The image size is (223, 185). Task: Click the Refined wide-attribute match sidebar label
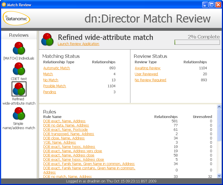click(x=19, y=101)
